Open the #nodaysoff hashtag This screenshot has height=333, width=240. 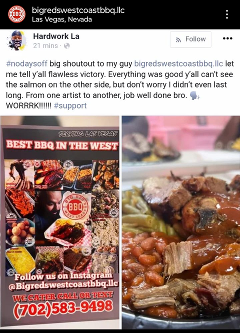(27, 63)
